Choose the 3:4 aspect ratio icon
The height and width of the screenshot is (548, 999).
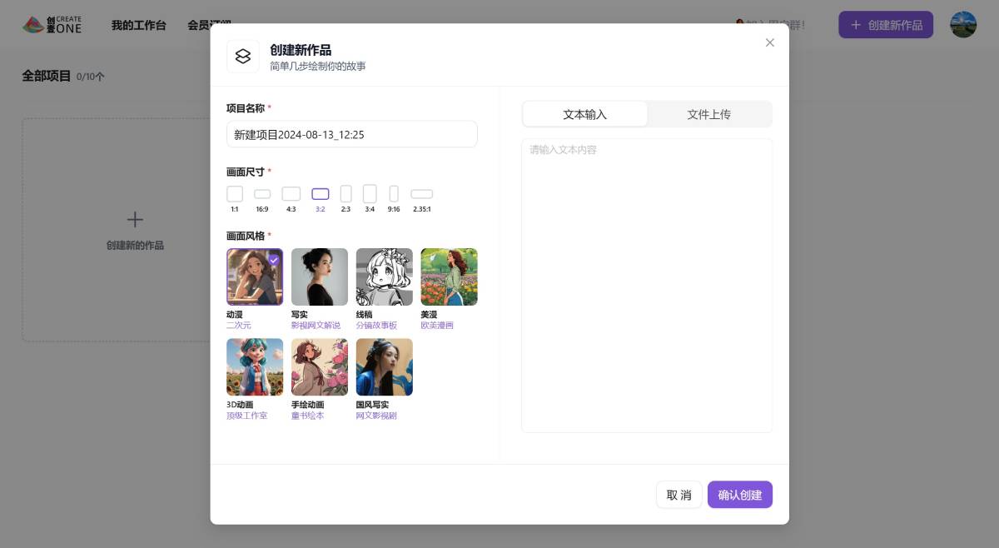pos(370,194)
